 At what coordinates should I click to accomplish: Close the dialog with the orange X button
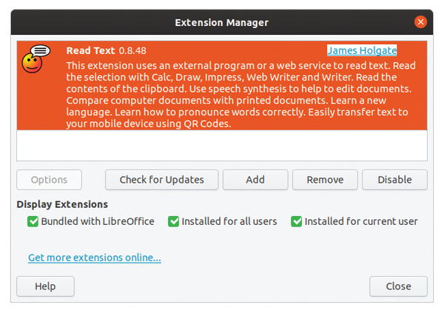click(x=421, y=22)
